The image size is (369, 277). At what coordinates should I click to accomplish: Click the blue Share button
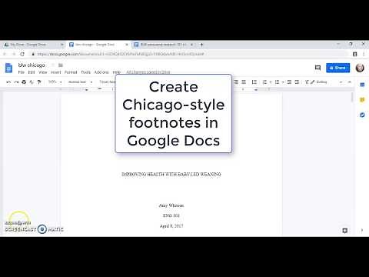(x=337, y=68)
